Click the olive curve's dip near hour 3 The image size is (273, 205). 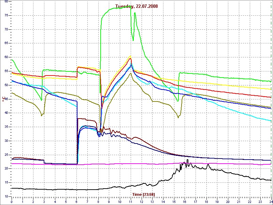(x=42, y=115)
